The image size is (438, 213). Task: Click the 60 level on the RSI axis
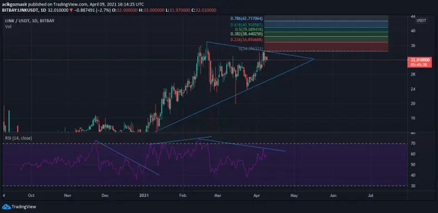pyautogui.click(x=412, y=154)
